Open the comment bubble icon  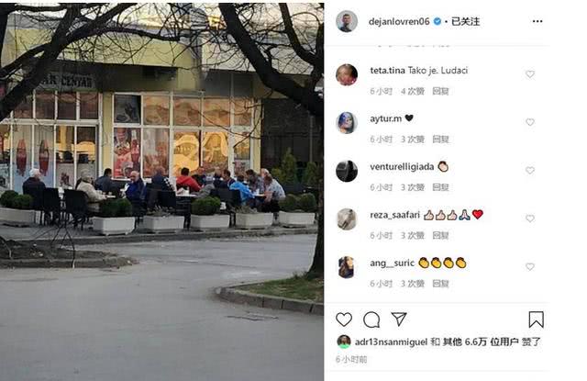click(371, 319)
